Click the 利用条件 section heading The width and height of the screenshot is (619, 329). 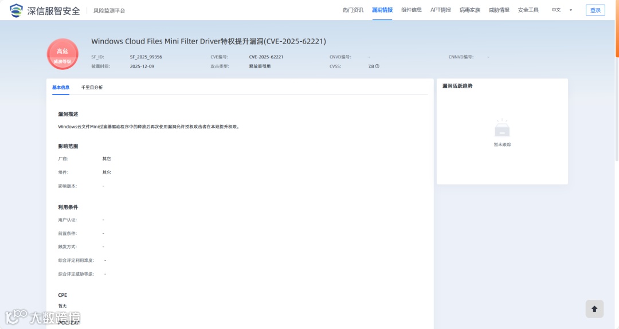point(68,207)
